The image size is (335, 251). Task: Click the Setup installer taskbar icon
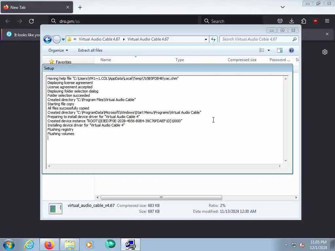tap(131, 244)
